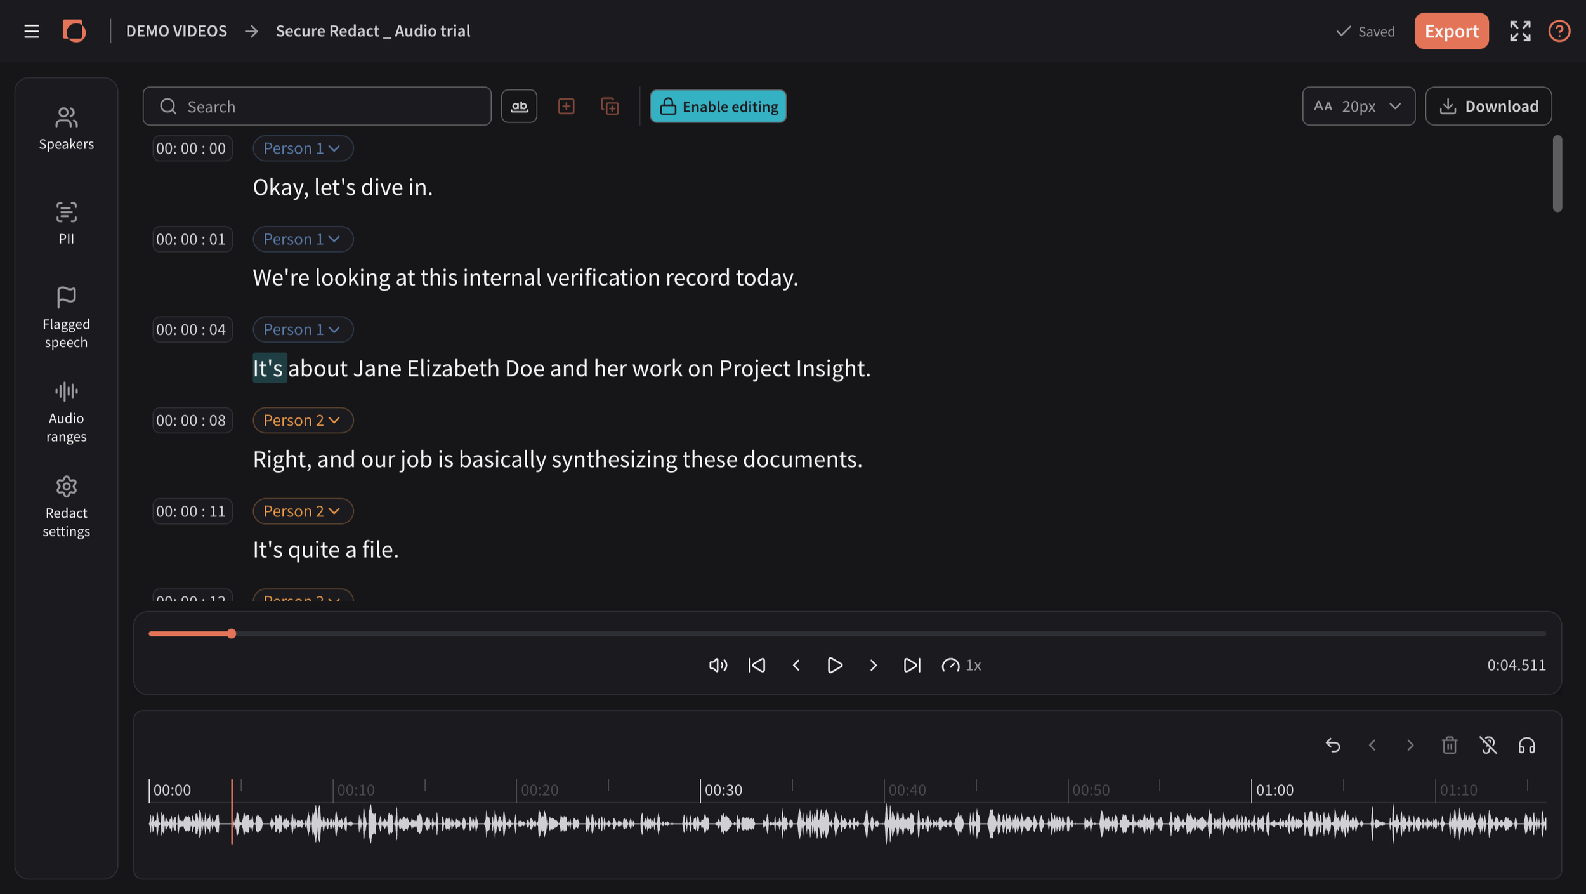Click the 00:30 waveform timeline marker
The width and height of the screenshot is (1586, 894).
[723, 790]
